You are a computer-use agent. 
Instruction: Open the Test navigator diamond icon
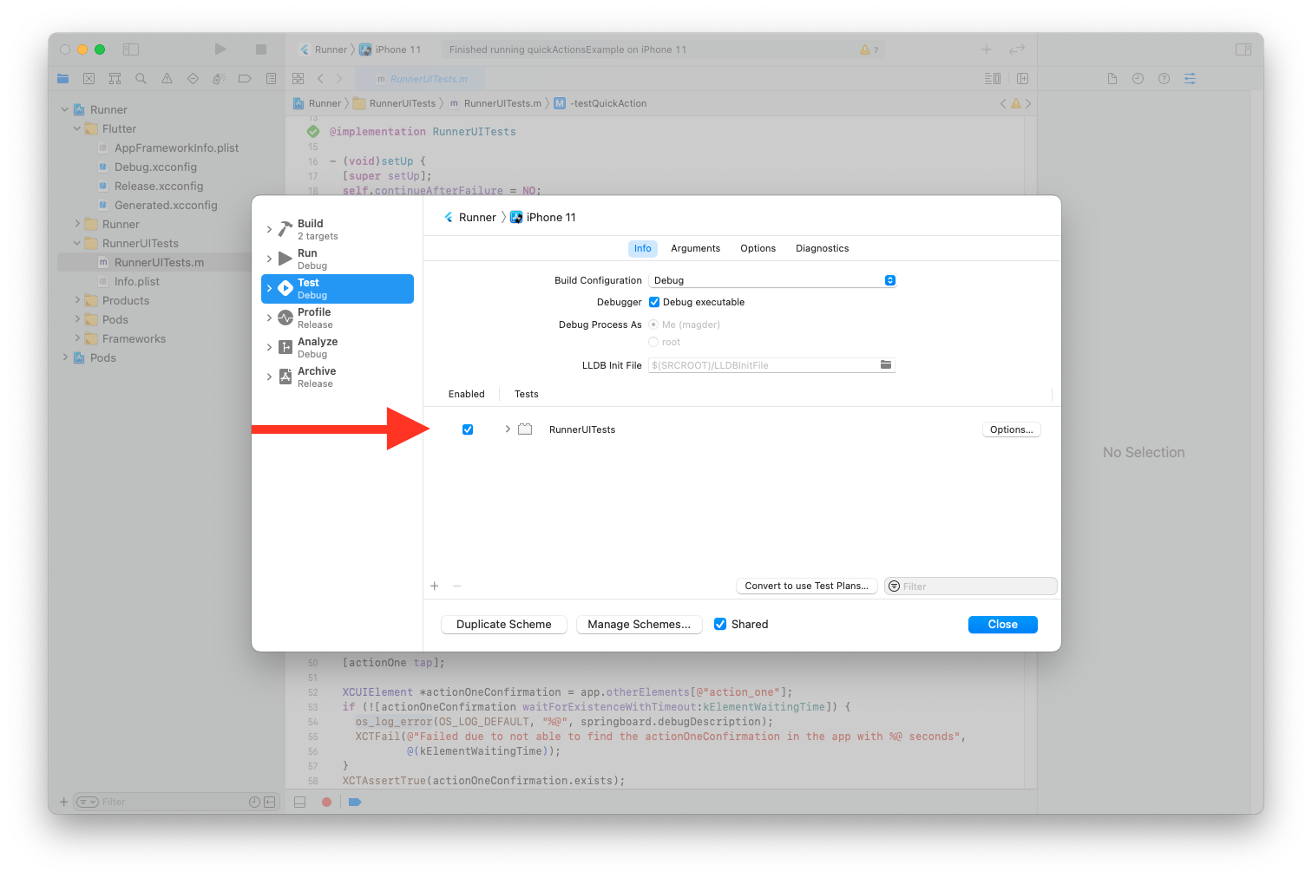click(193, 79)
